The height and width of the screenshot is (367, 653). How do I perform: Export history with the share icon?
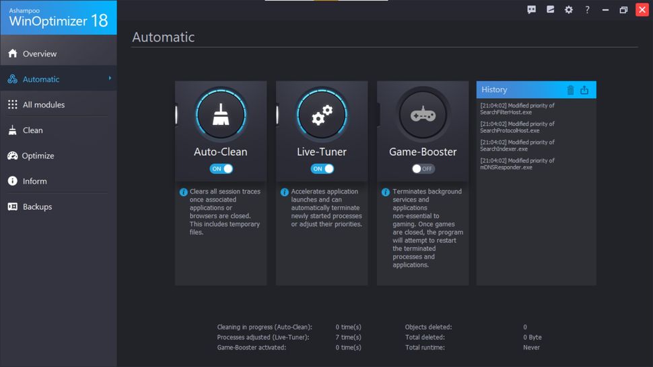pos(584,90)
